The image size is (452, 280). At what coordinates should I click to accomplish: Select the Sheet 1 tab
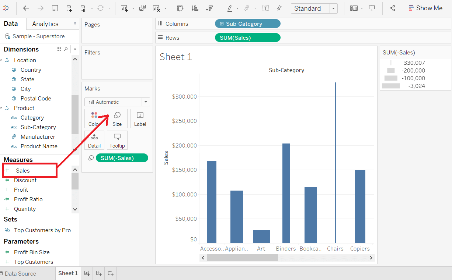[68, 273]
